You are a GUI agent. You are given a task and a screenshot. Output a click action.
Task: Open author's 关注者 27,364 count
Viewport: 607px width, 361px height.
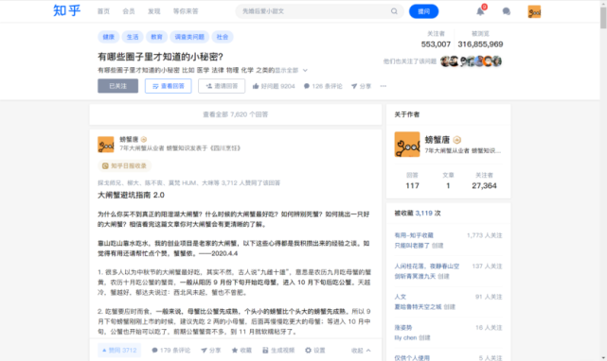[x=484, y=180]
